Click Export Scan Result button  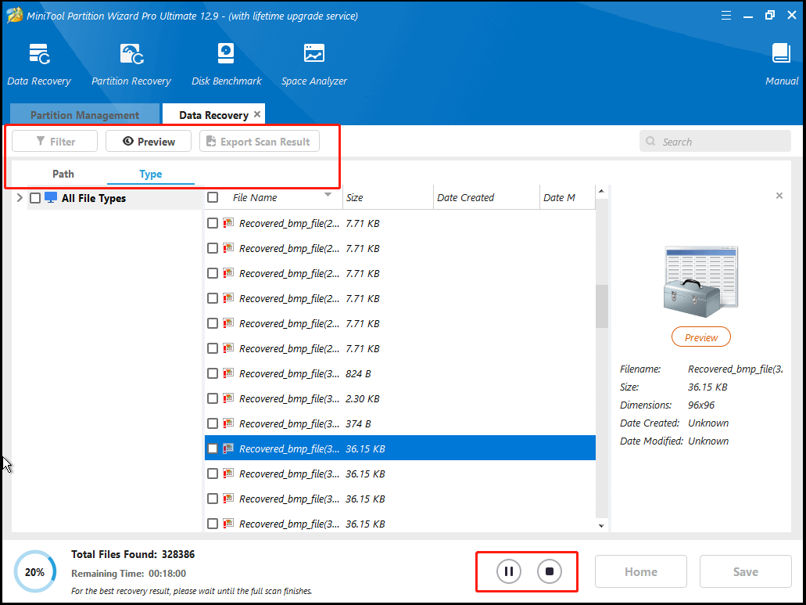[260, 141]
